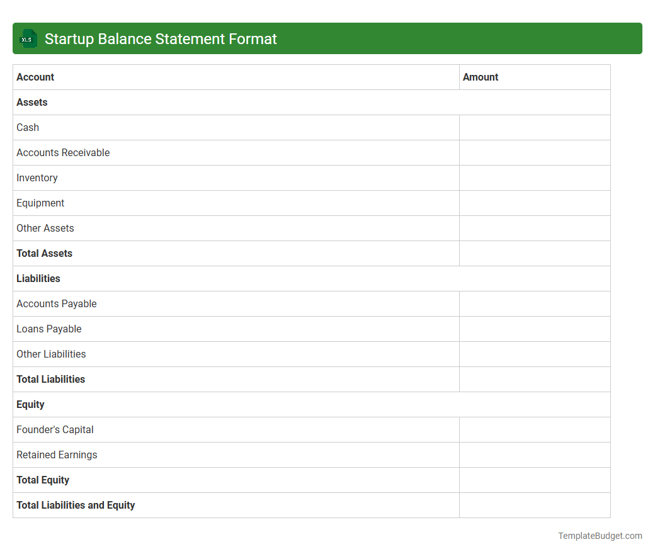
Task: Select the Founder's Capital row
Action: click(x=55, y=429)
